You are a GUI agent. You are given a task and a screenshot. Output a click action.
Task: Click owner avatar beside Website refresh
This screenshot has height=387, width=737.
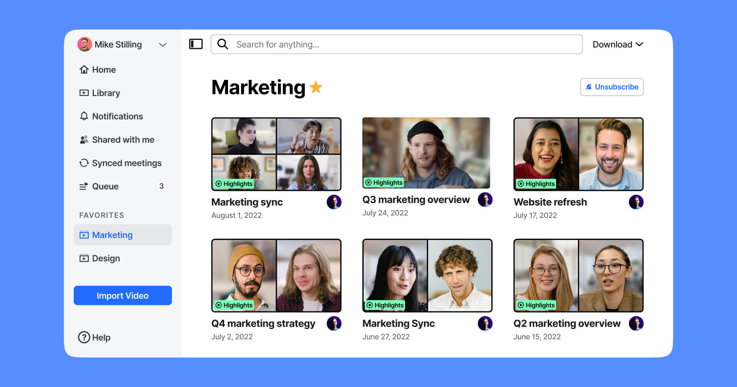pyautogui.click(x=636, y=202)
